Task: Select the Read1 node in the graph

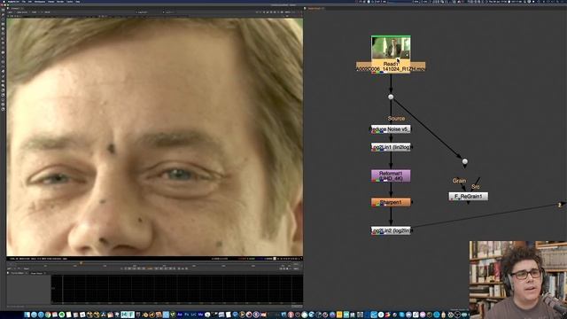Action: pyautogui.click(x=391, y=66)
